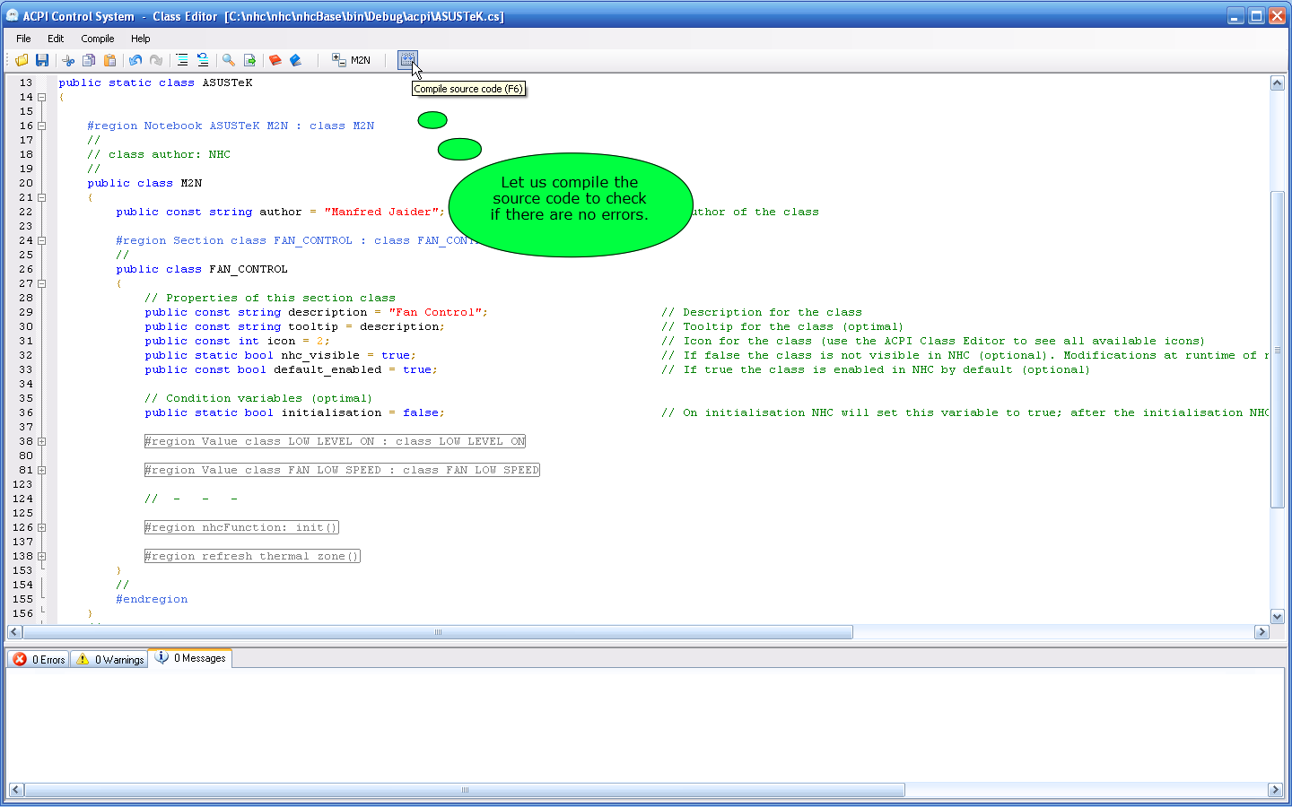
Task: Undo the last edit via toolbar arrow
Action: click(x=135, y=60)
